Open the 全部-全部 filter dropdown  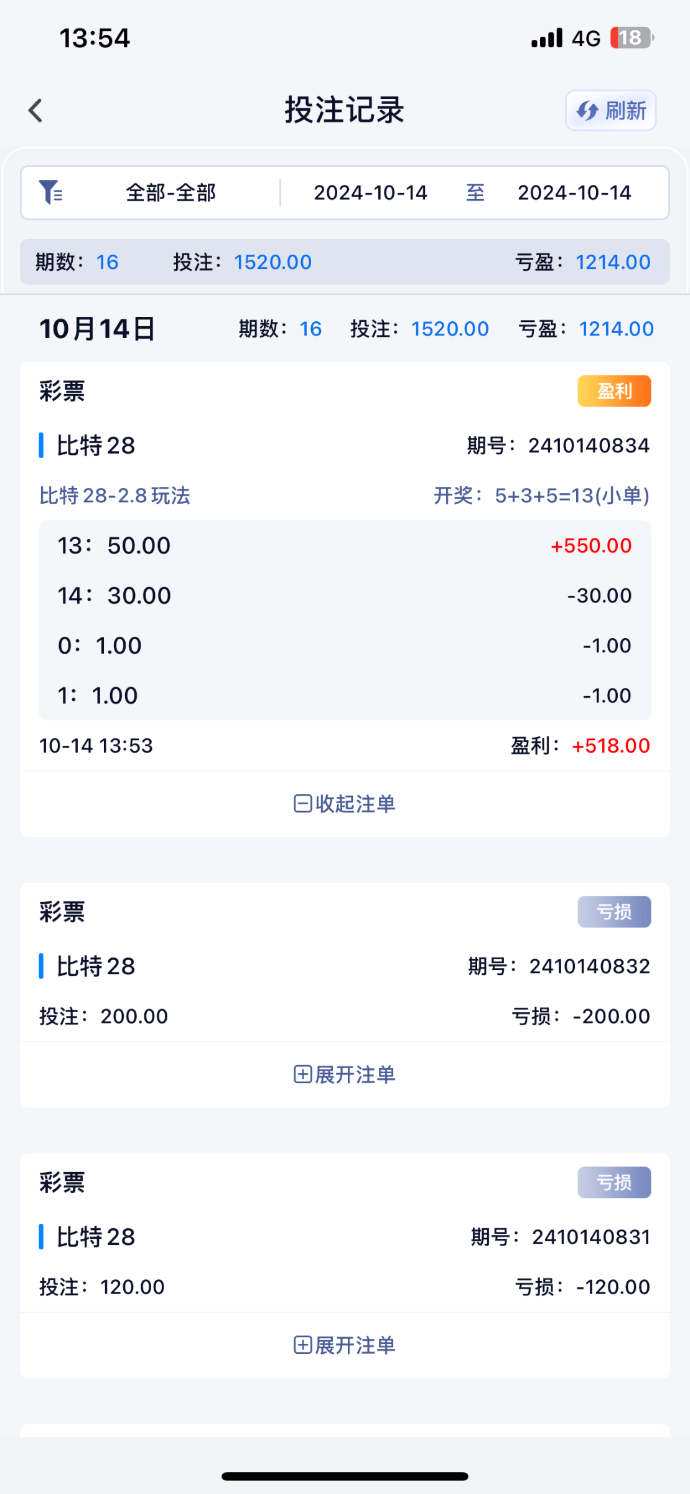click(170, 193)
